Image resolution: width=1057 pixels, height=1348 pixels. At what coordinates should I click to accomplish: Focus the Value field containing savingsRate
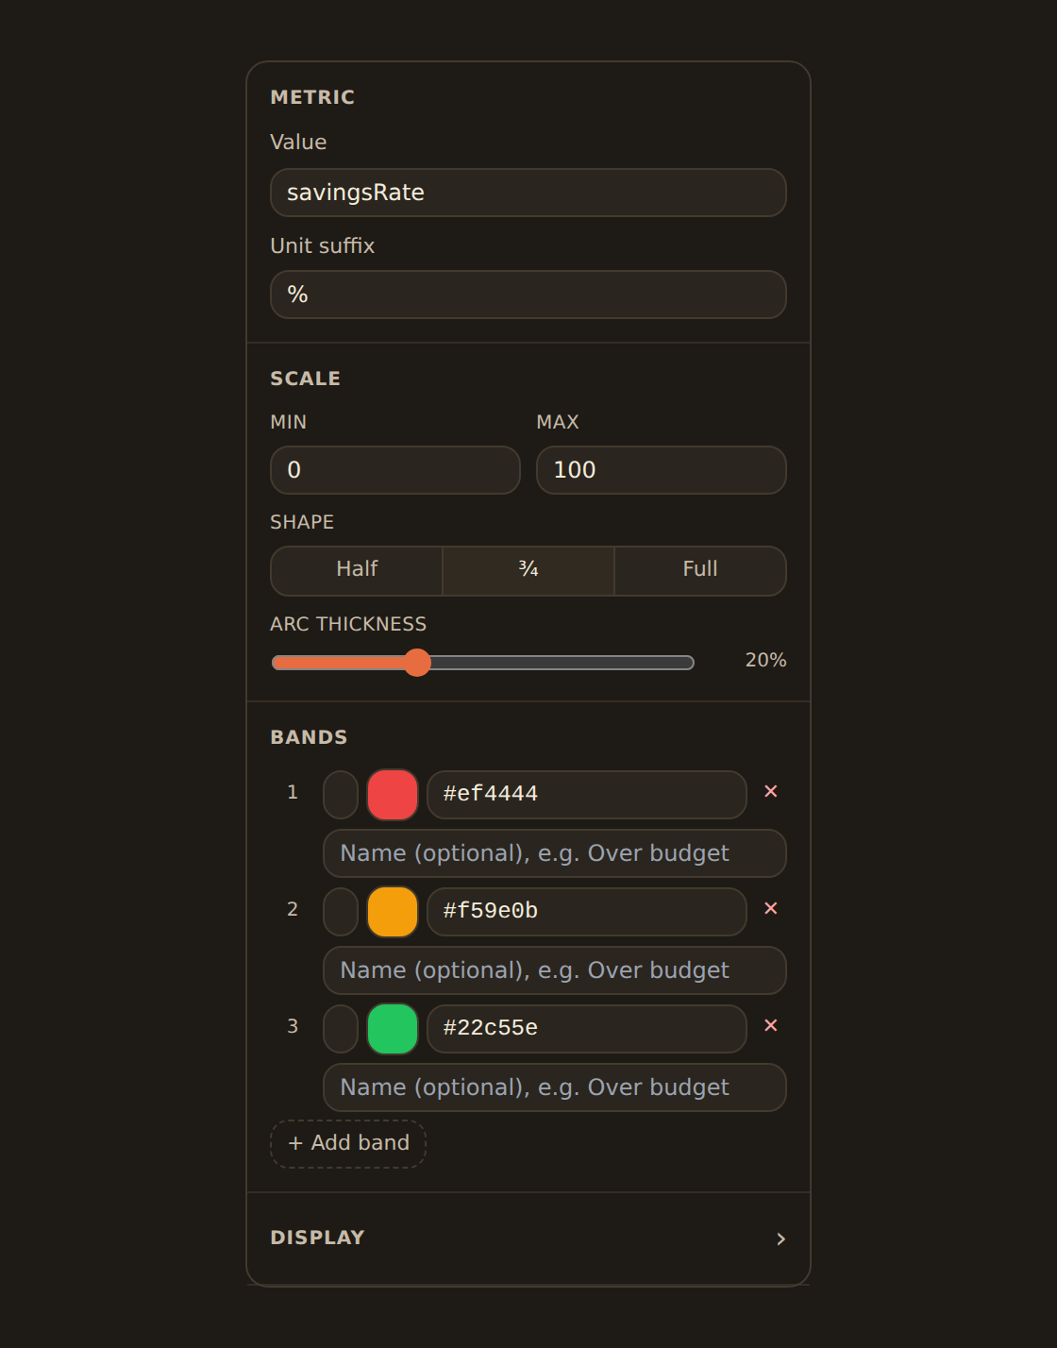528,193
